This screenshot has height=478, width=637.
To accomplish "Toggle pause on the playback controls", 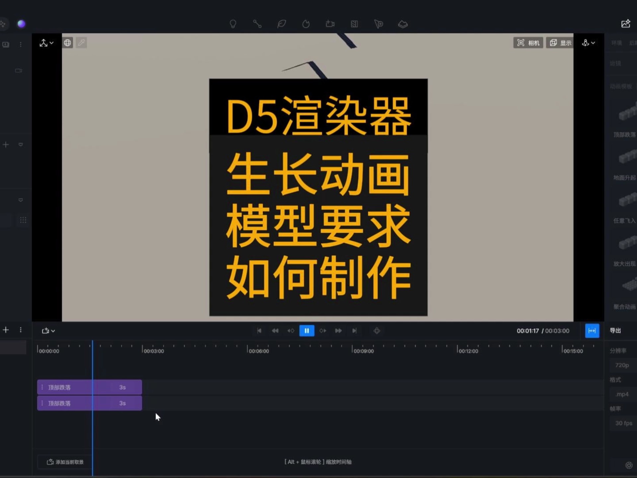I will click(306, 330).
